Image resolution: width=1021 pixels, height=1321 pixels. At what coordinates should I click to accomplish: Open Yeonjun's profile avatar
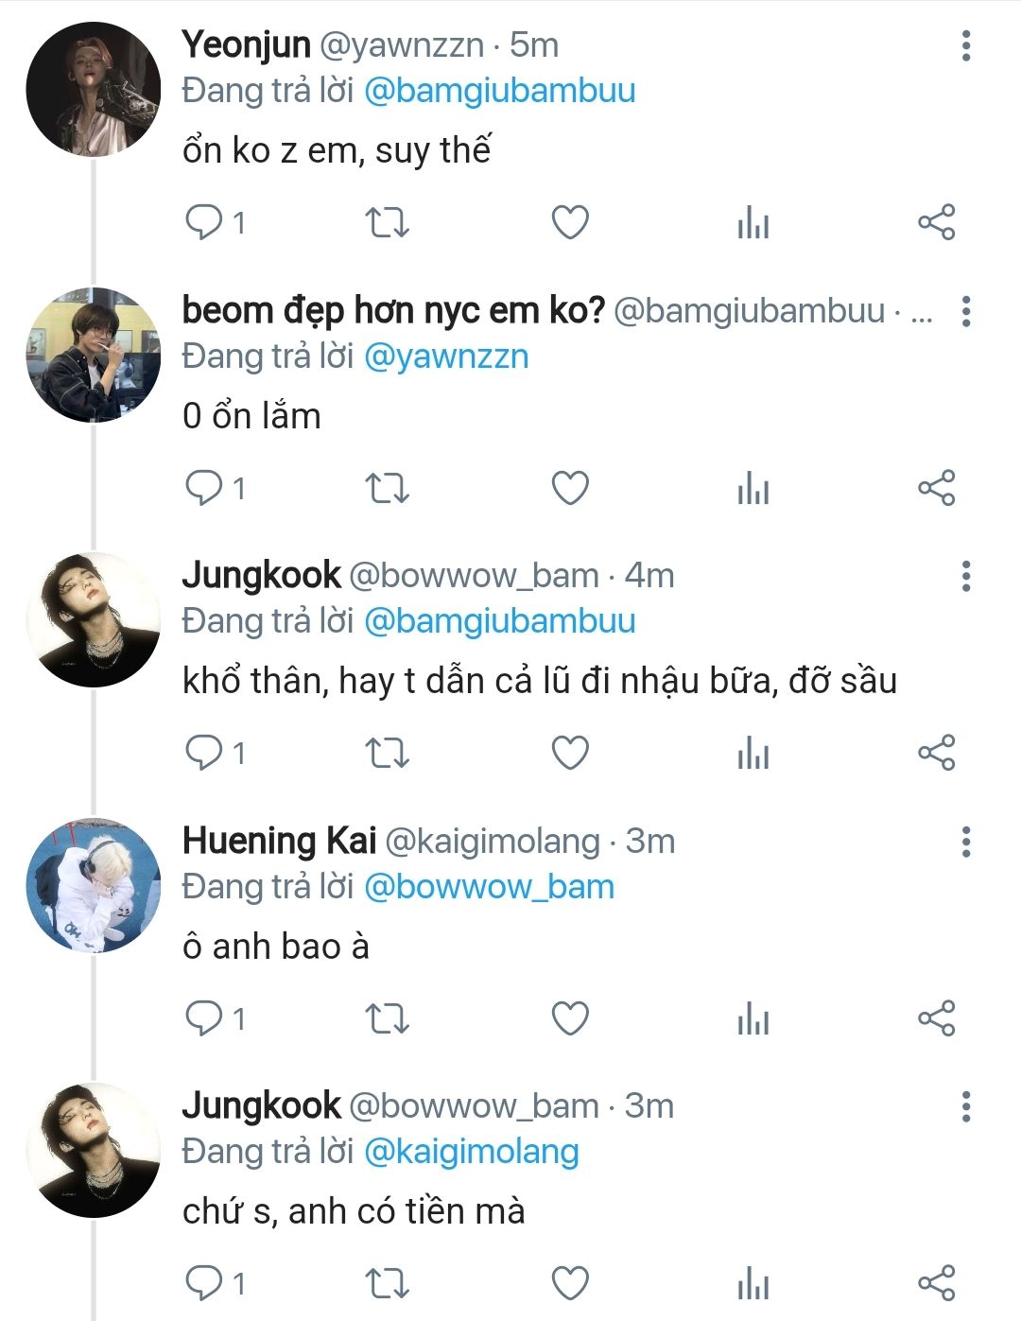click(93, 89)
